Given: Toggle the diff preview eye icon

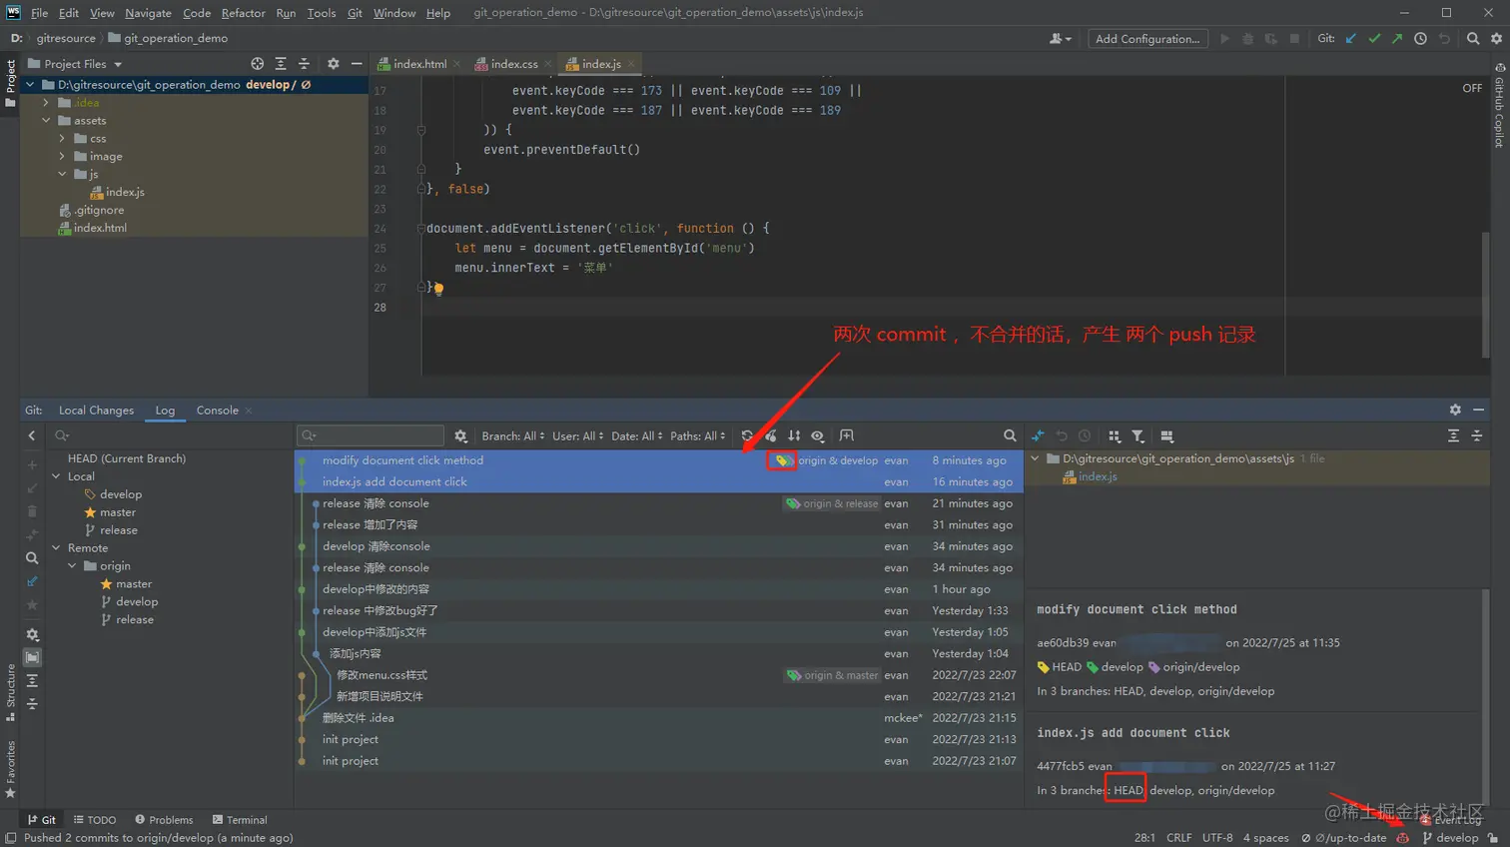Looking at the screenshot, I should tap(817, 435).
